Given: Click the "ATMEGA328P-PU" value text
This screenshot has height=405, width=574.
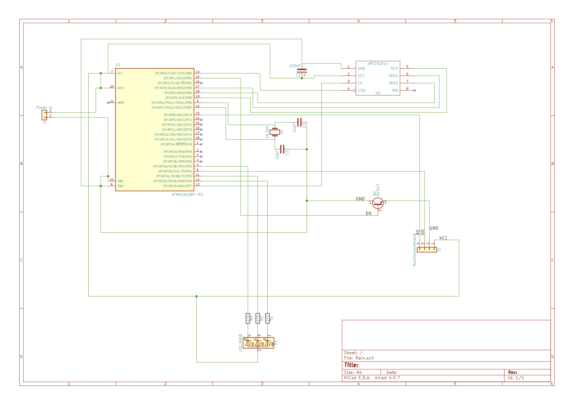Looking at the screenshot, I should [x=187, y=194].
